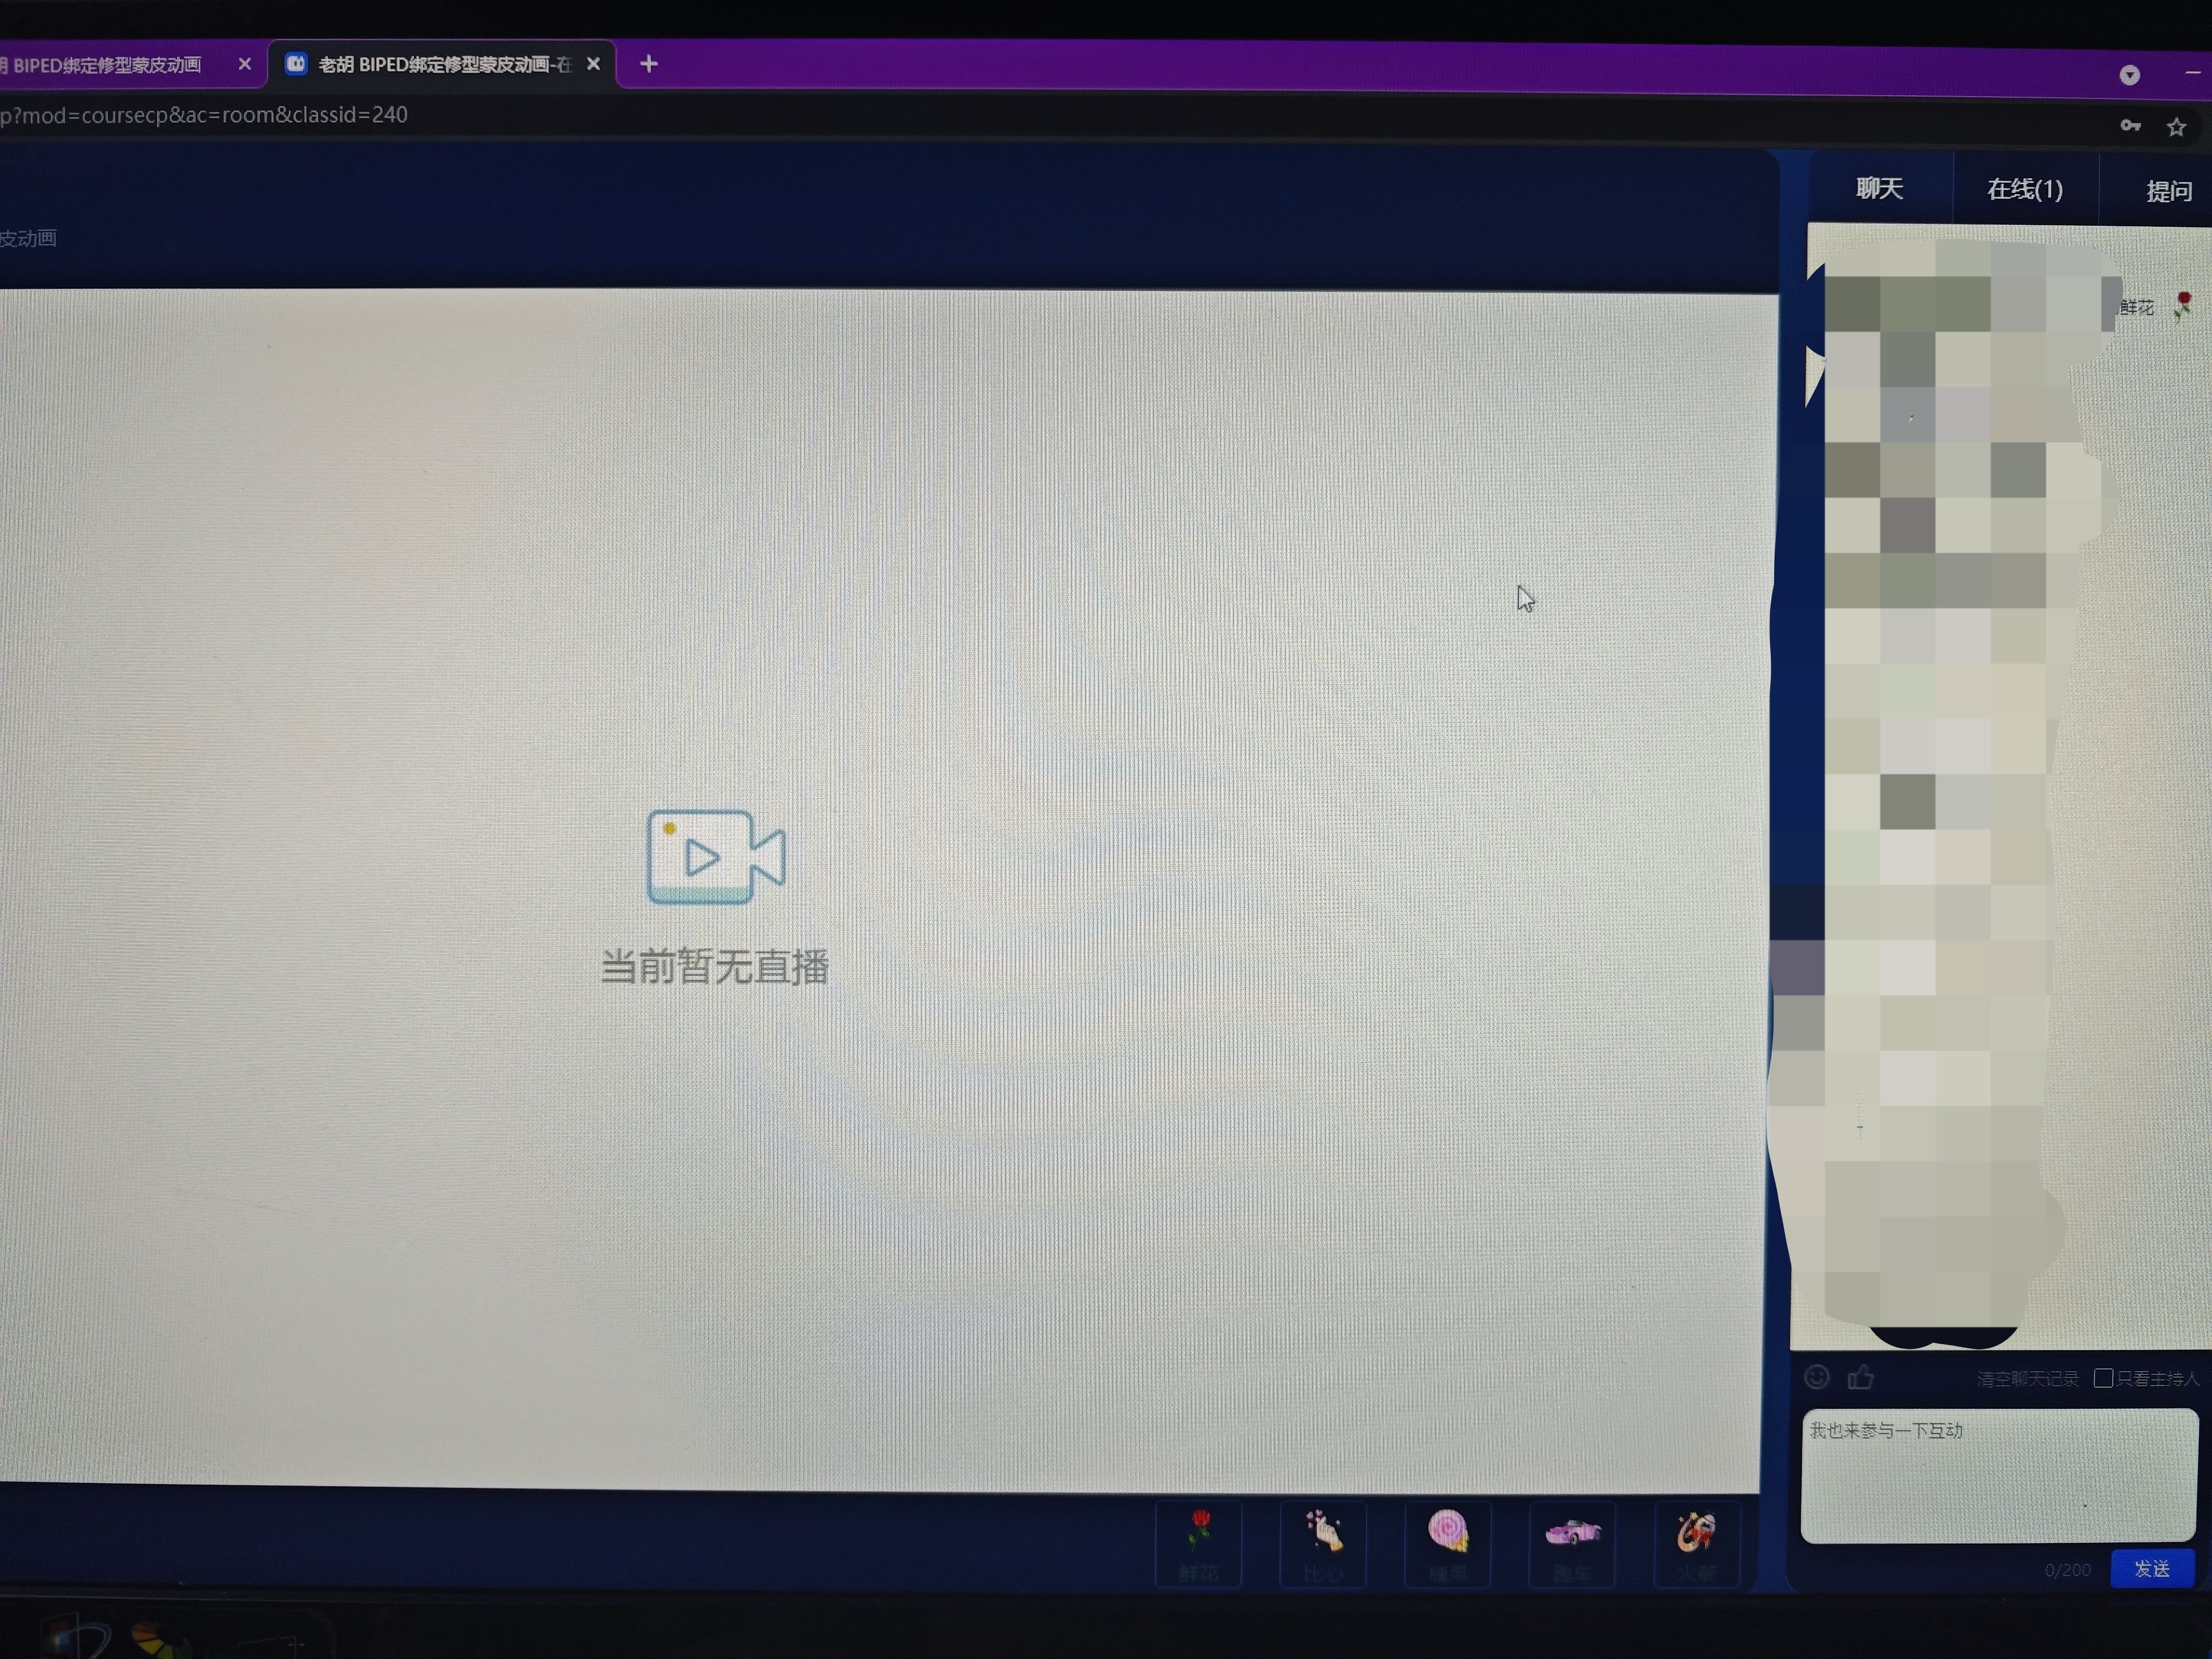Enable the 只看主持人 checkbox
This screenshot has width=2212, height=1659.
(2103, 1378)
